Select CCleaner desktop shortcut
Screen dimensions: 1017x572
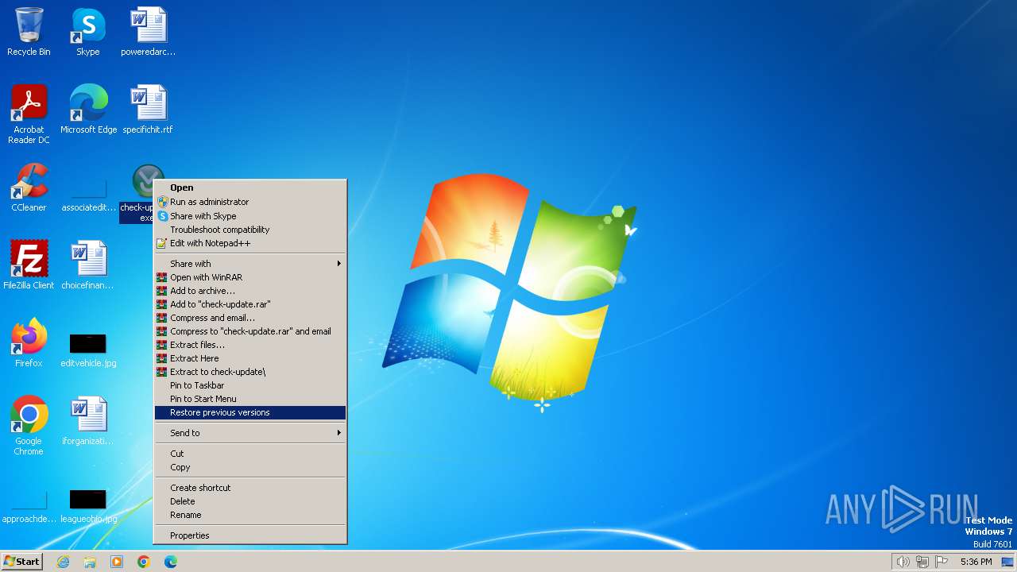point(29,187)
